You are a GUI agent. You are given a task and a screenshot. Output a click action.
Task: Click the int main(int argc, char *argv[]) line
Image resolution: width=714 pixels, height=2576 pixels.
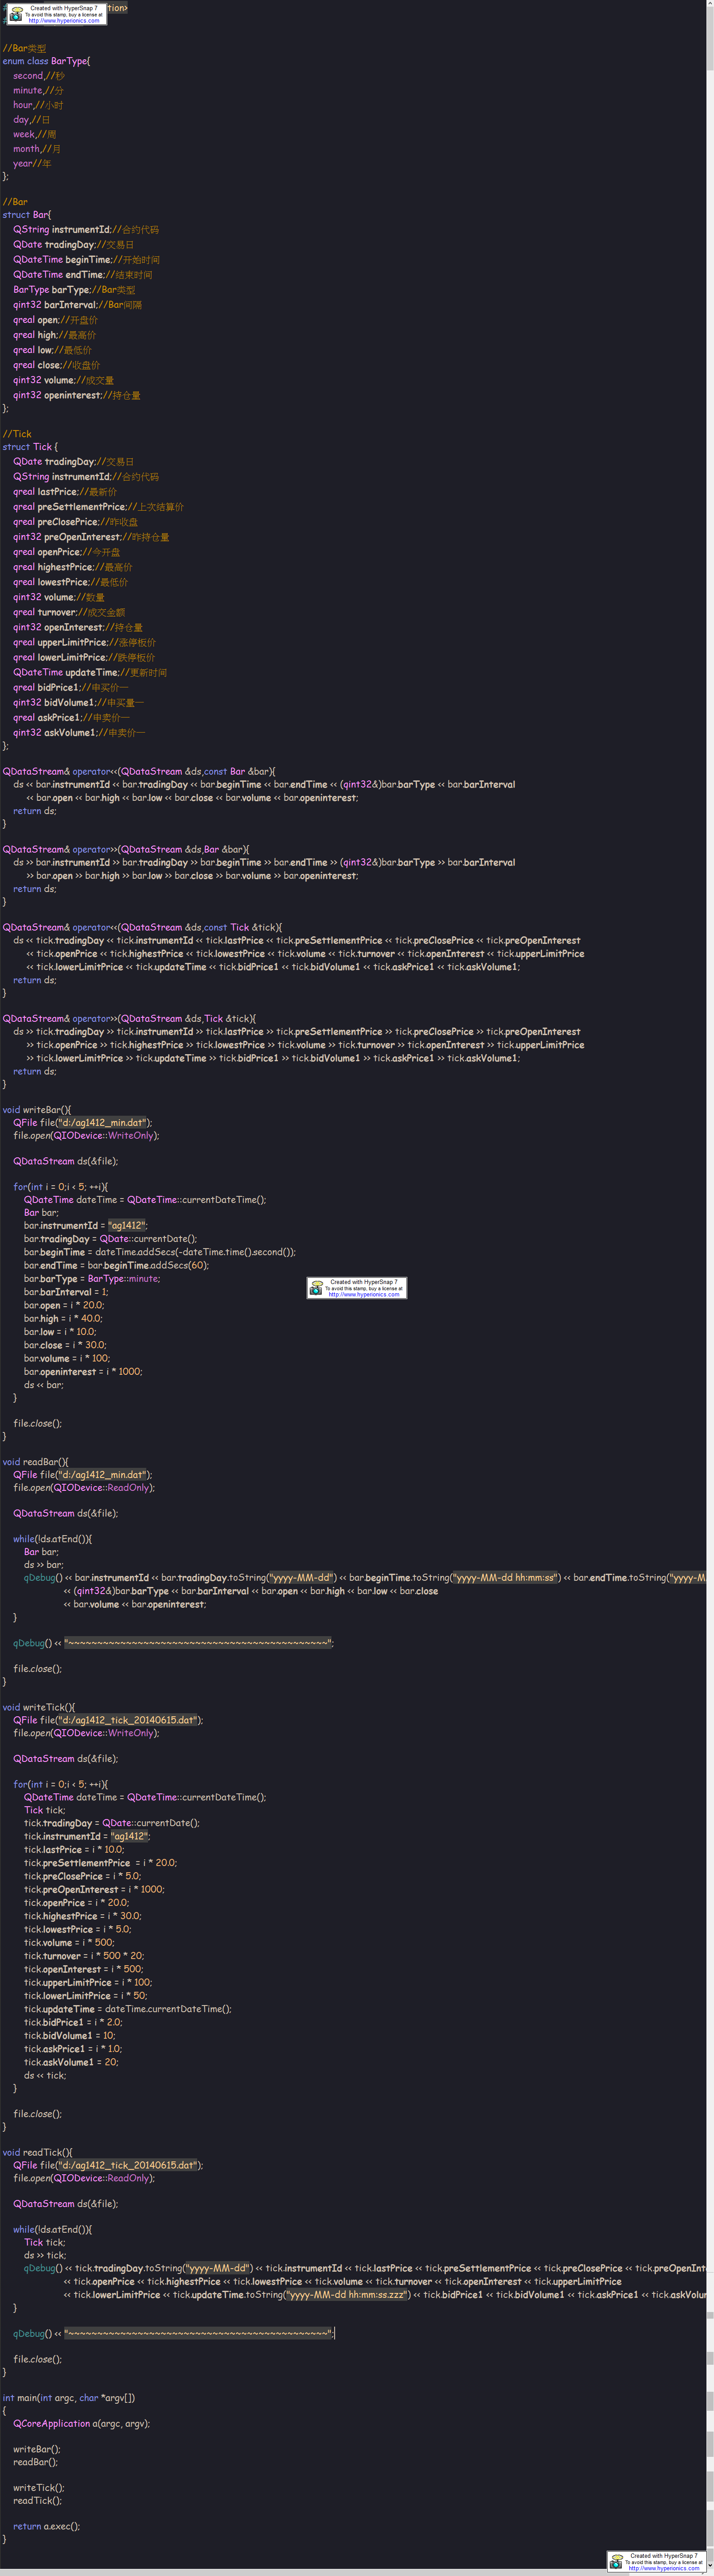69,2397
